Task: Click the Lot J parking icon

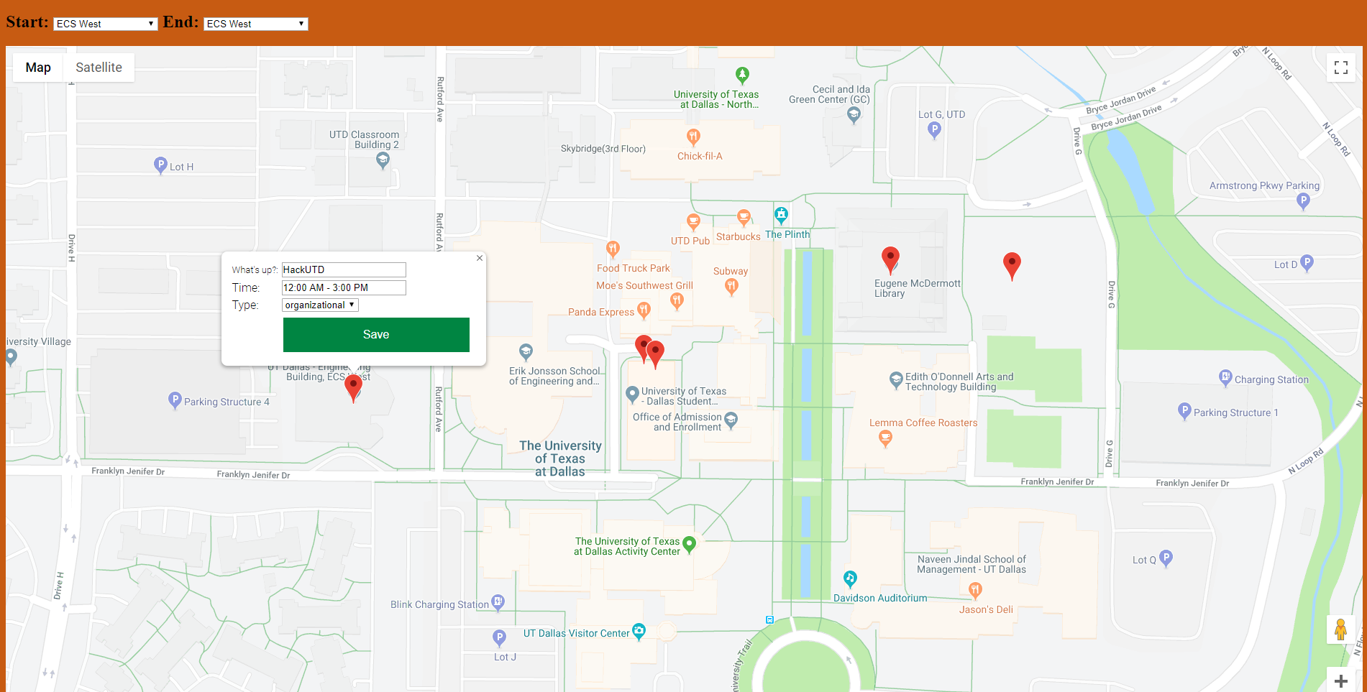Action: click(x=499, y=638)
